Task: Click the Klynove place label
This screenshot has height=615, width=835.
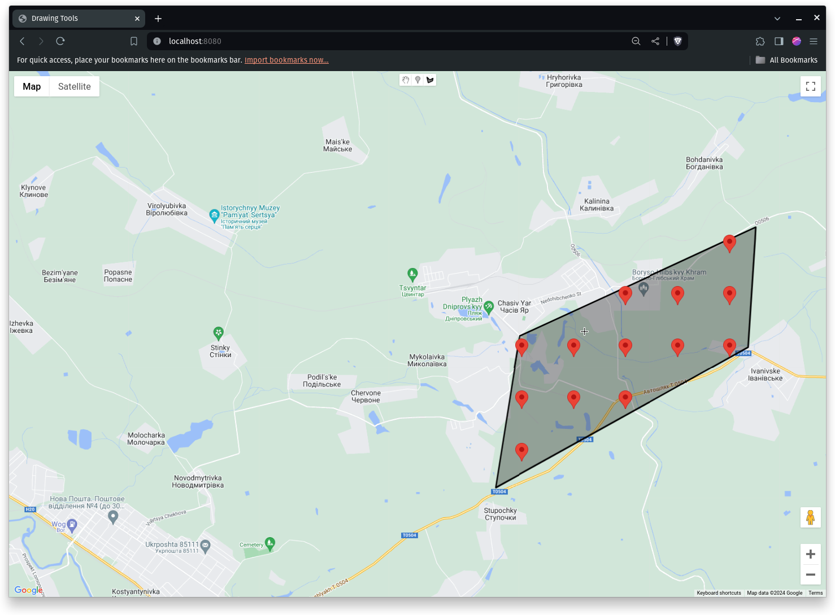Action: point(33,191)
